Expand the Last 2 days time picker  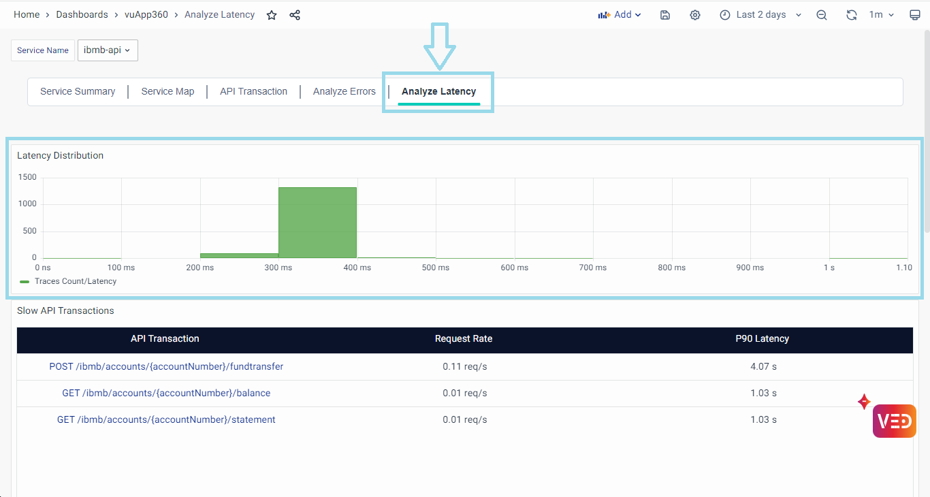(761, 15)
